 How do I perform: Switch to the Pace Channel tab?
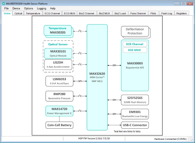coord(138,13)
